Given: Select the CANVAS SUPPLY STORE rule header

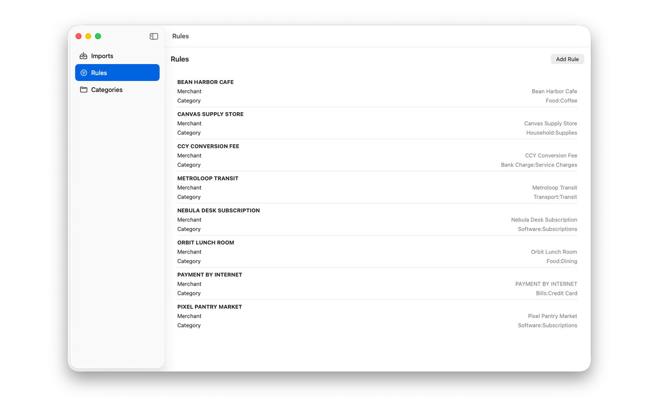Looking at the screenshot, I should pos(211,114).
